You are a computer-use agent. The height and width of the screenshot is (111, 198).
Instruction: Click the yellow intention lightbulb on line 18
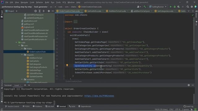(67, 65)
